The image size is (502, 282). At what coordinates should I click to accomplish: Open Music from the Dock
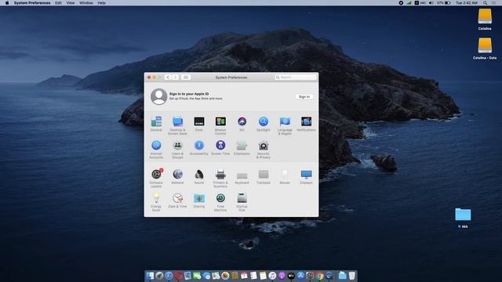pyautogui.click(x=272, y=276)
